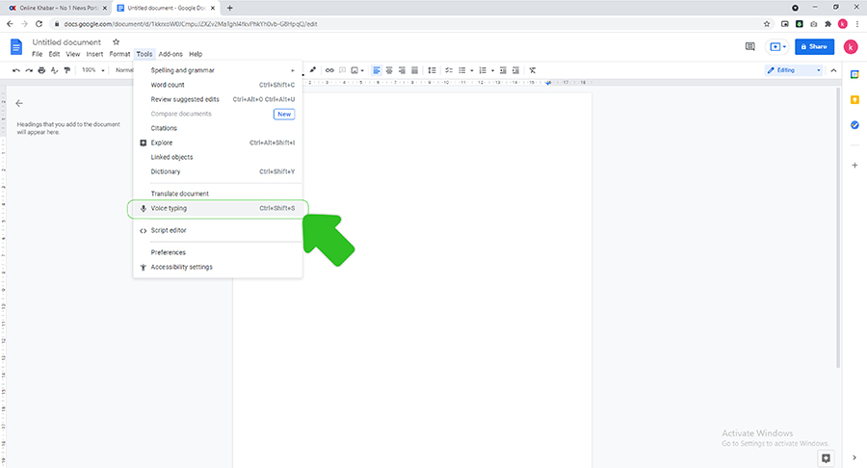
Task: Close the document outline with the back arrow
Action: (x=19, y=103)
